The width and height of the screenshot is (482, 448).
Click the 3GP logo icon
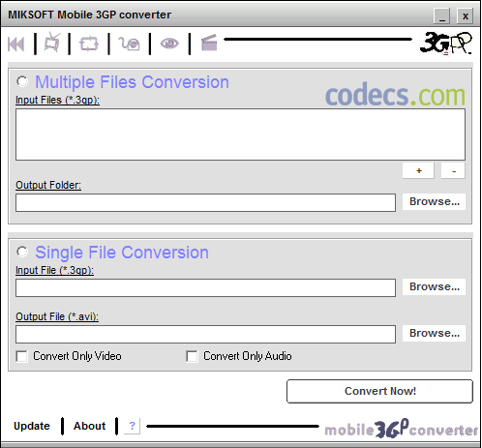pyautogui.click(x=446, y=44)
